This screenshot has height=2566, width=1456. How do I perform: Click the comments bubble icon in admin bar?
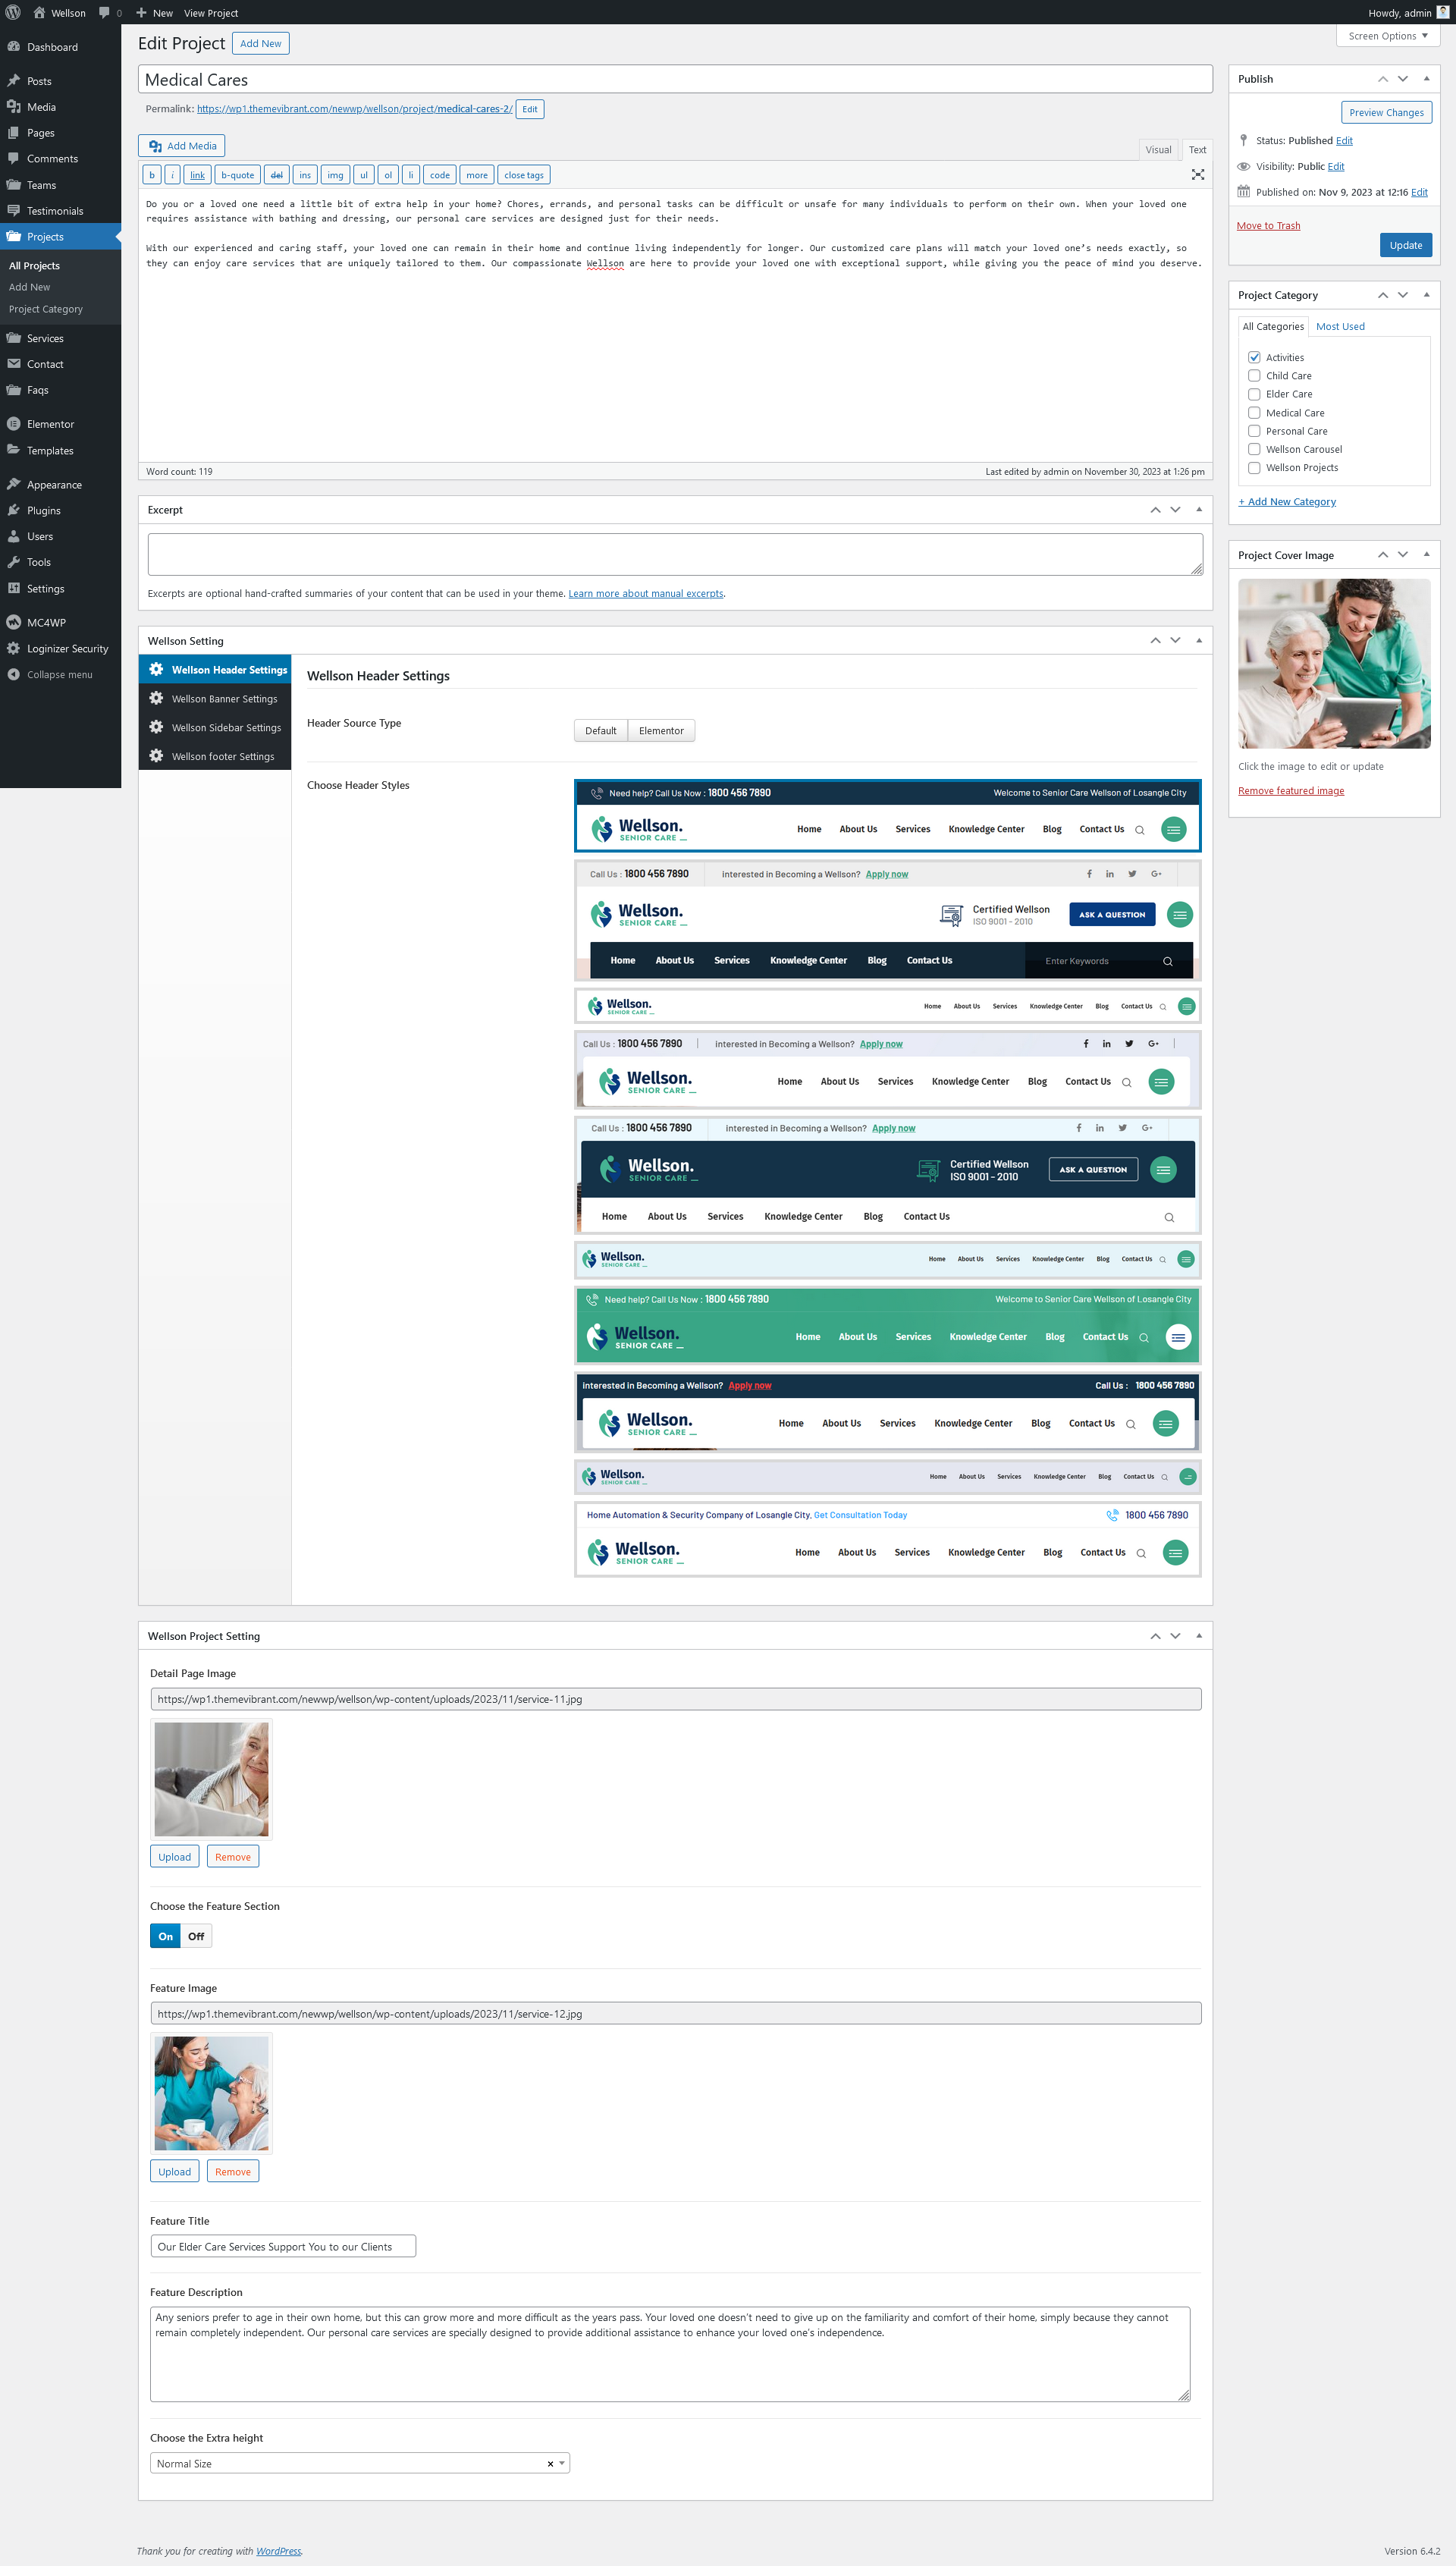104,13
